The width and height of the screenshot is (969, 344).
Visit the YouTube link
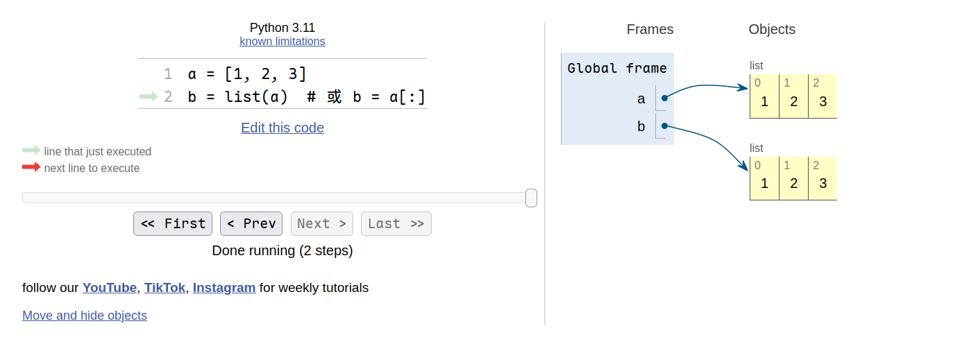pos(110,287)
